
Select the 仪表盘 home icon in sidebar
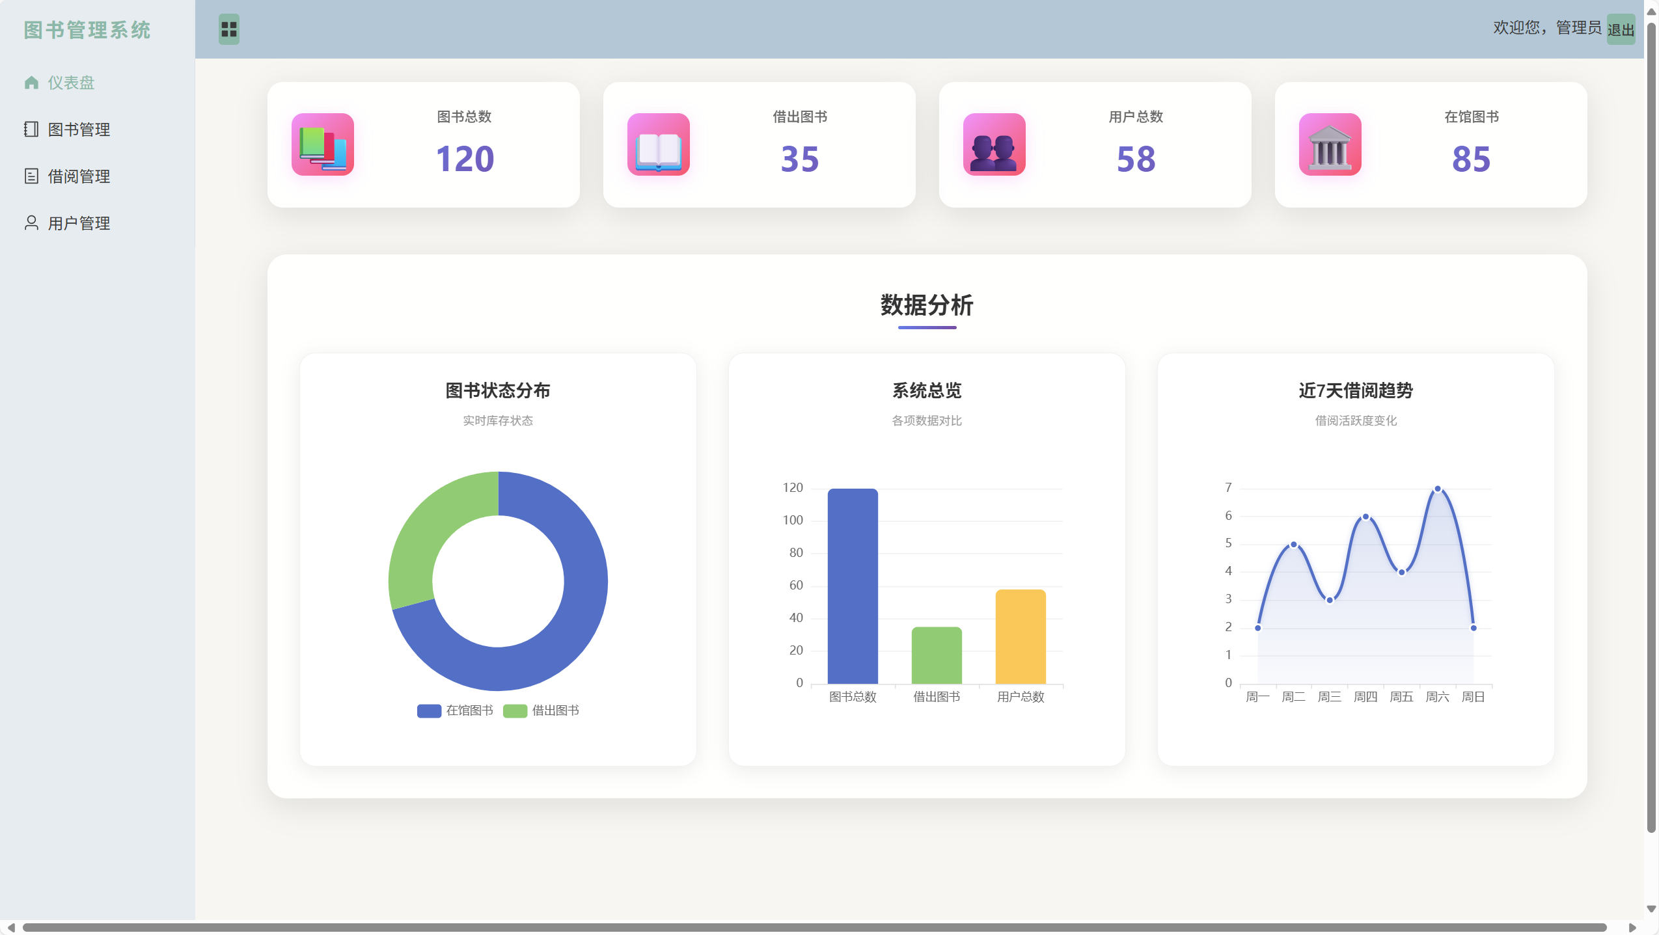point(32,83)
